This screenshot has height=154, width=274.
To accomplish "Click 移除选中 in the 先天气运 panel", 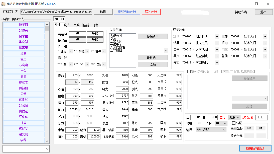I will pos(152,36).
